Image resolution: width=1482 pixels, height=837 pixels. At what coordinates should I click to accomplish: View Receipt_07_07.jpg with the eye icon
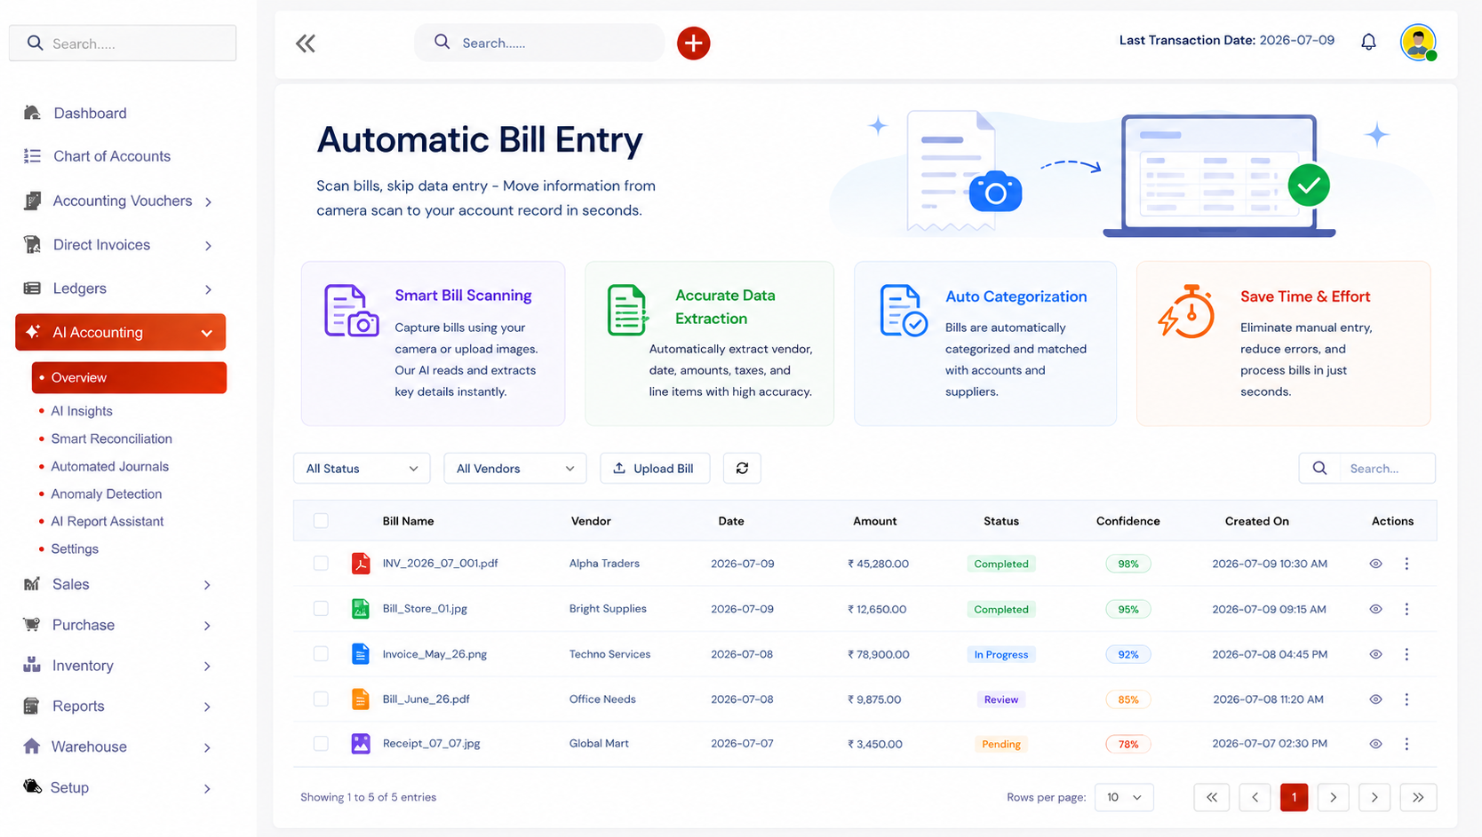pyautogui.click(x=1375, y=744)
